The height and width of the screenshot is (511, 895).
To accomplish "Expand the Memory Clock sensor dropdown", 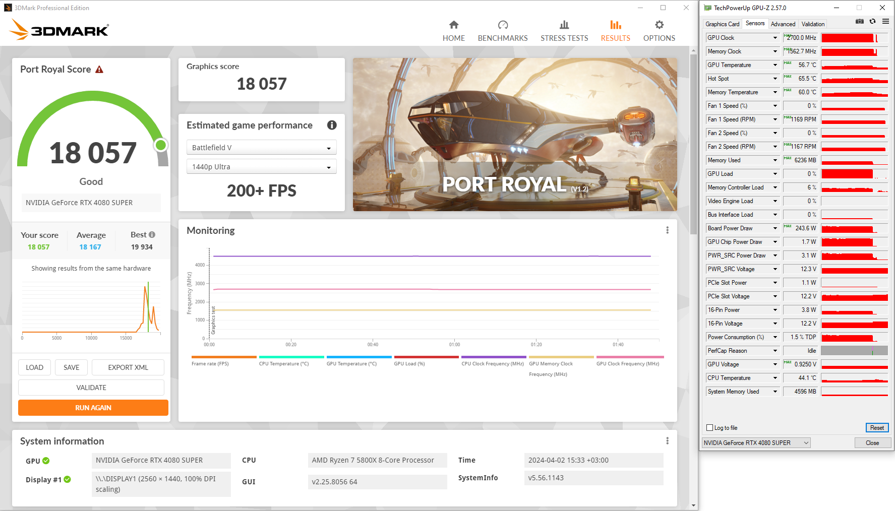I will tap(775, 51).
